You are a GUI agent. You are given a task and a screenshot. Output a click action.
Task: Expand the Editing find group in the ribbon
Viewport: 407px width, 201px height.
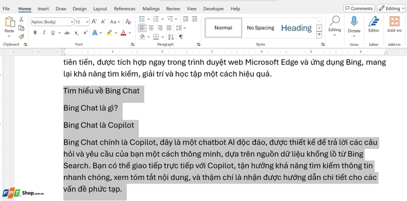pos(335,25)
